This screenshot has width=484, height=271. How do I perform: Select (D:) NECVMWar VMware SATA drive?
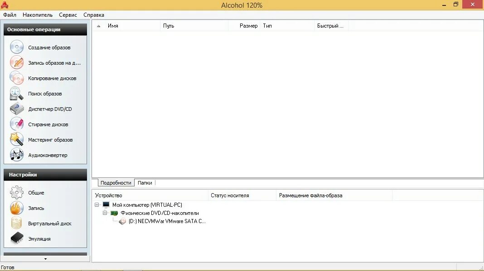[167, 221]
